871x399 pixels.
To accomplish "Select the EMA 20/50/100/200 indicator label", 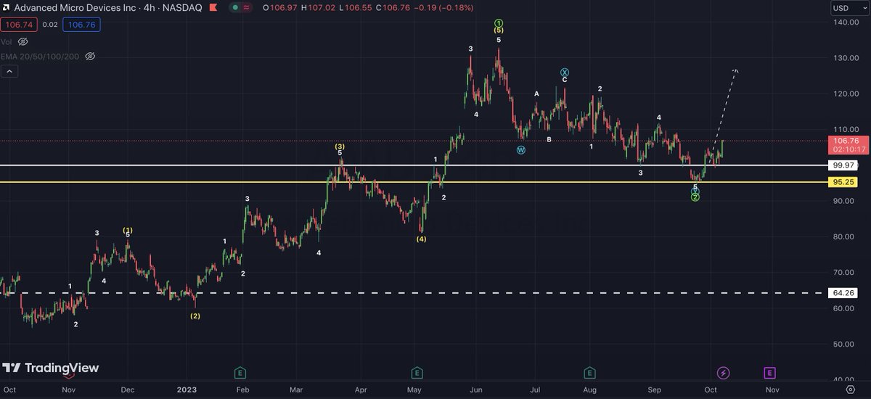I will 41,56.
